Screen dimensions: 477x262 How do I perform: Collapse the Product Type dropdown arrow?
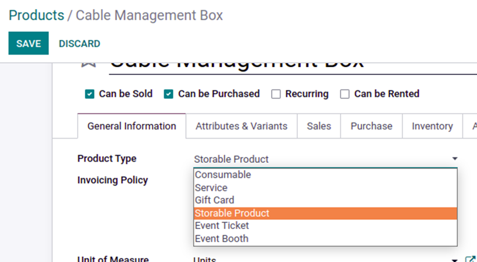(x=455, y=159)
